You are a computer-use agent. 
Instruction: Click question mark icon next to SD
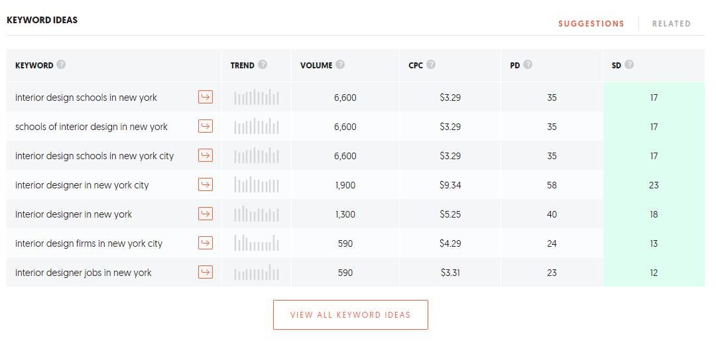[629, 65]
